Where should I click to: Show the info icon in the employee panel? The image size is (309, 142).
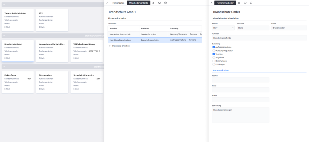[251, 3]
